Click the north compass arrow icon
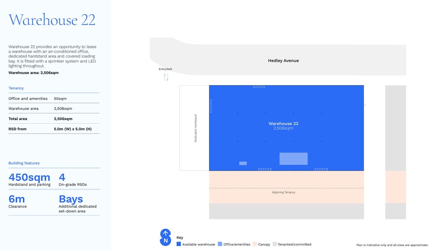 pyautogui.click(x=165, y=238)
